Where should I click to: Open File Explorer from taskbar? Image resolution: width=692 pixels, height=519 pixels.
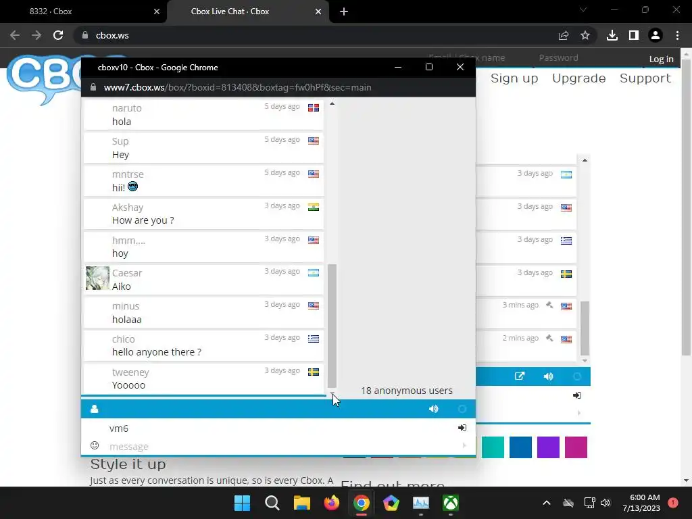(x=302, y=503)
